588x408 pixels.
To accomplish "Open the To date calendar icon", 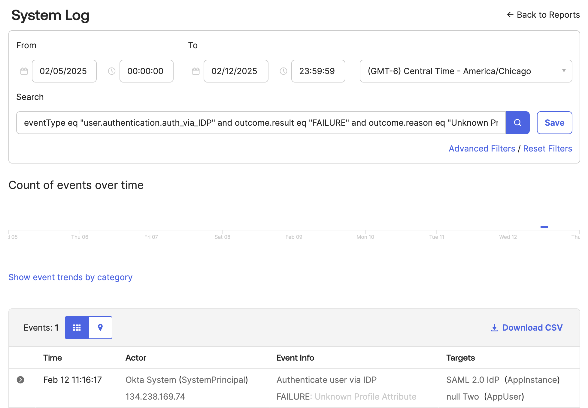I will coord(196,71).
